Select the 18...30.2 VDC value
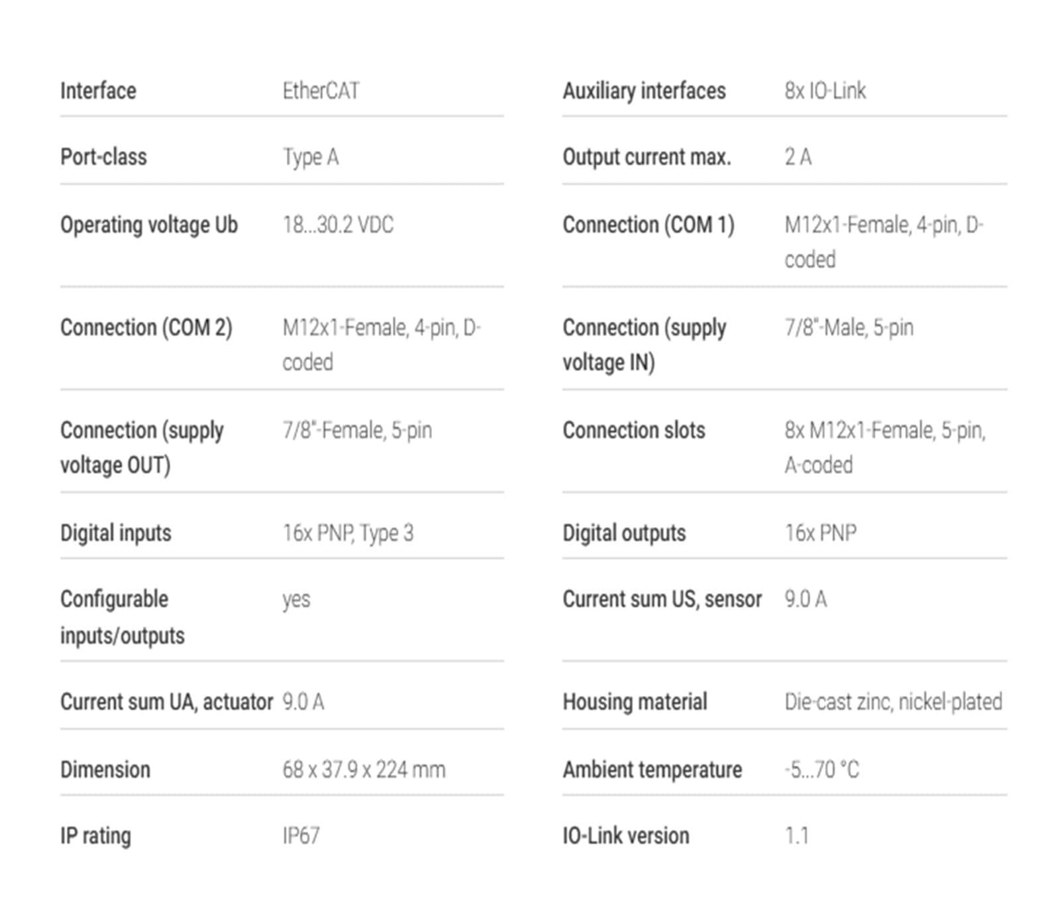This screenshot has height=914, width=1060. (338, 225)
